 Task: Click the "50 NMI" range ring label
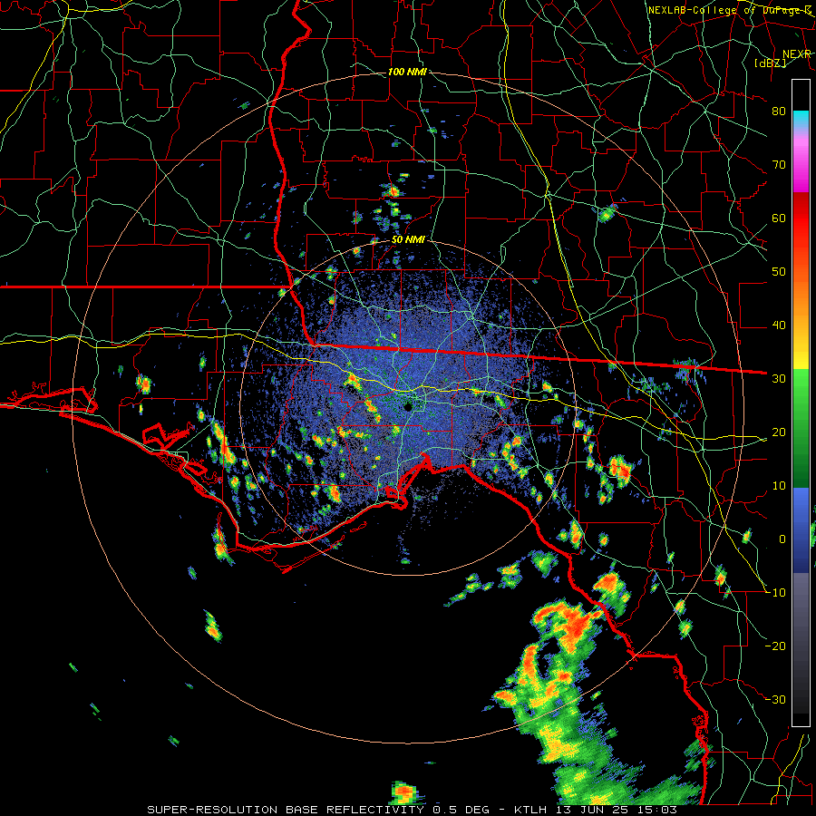(x=408, y=240)
